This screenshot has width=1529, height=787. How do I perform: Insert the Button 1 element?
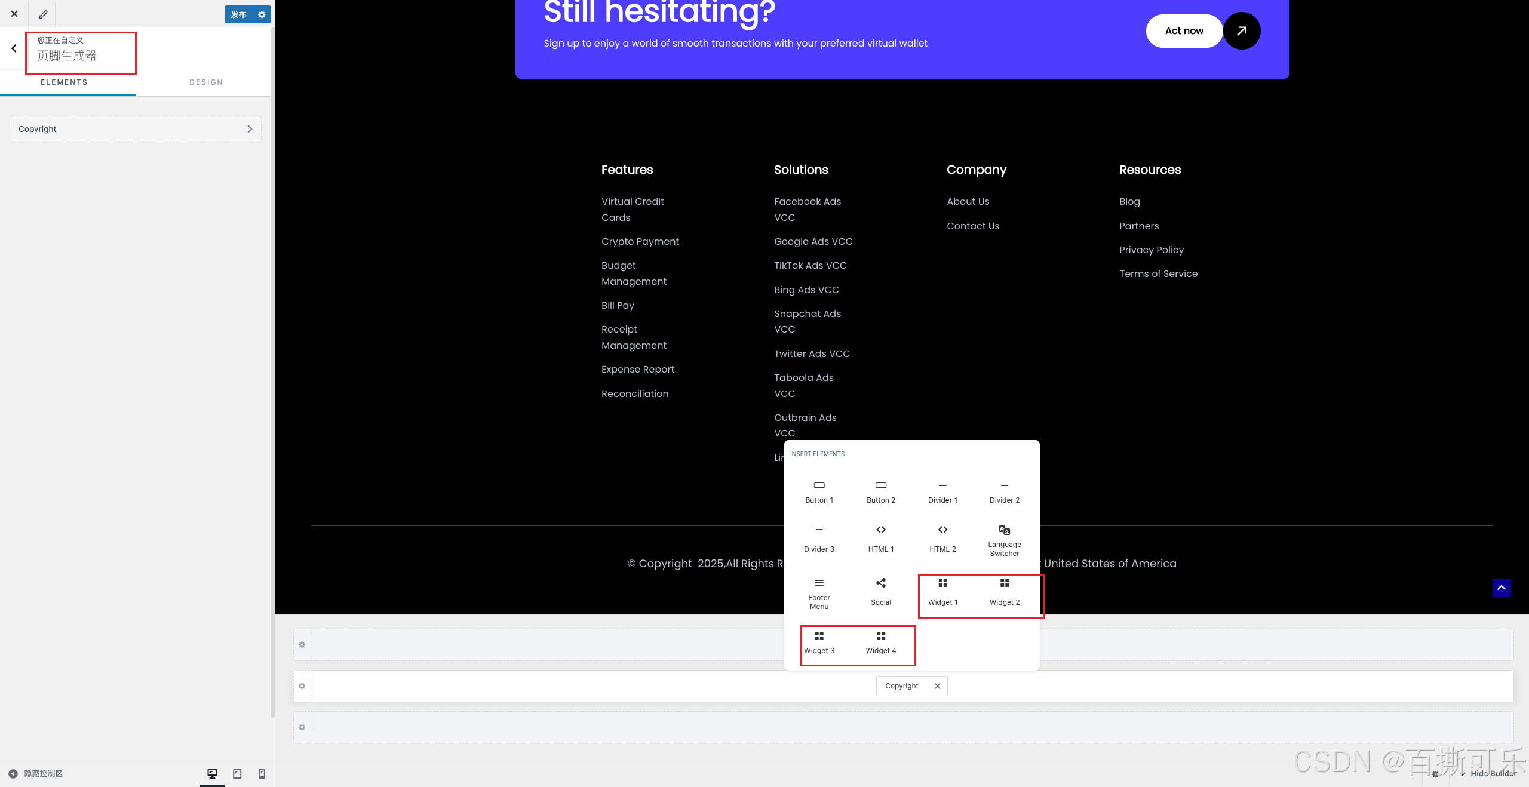[x=819, y=492]
